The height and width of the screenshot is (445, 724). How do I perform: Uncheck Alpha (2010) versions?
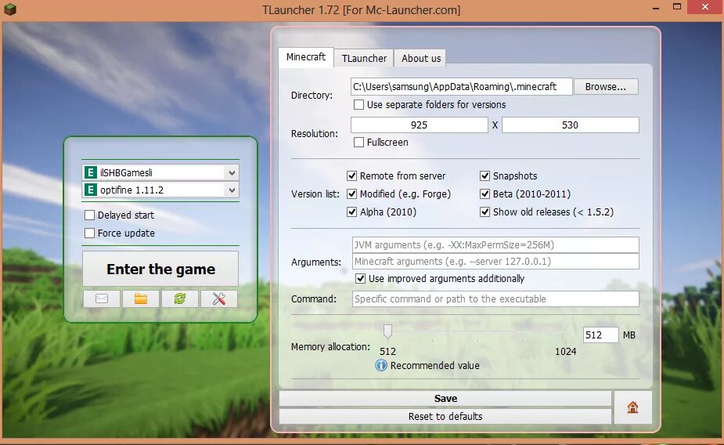(352, 212)
